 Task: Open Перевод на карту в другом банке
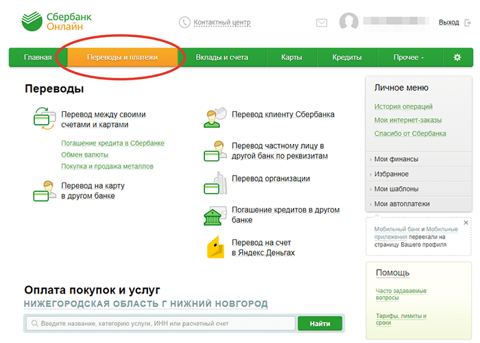pyautogui.click(x=93, y=191)
